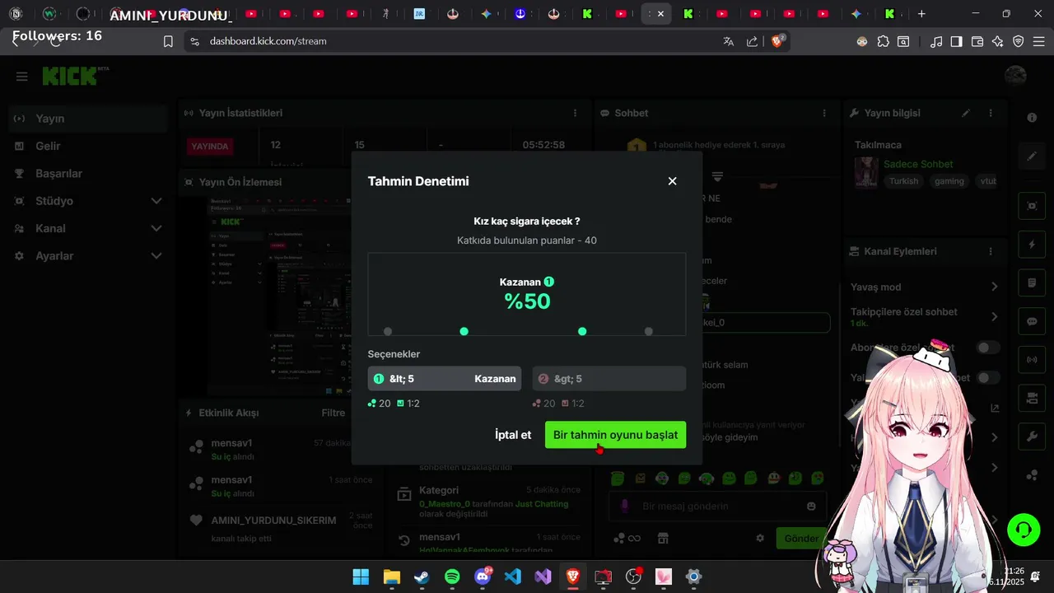Toggle the switch below Abonelere özel sohbet
This screenshot has height=593, width=1054.
point(987,377)
